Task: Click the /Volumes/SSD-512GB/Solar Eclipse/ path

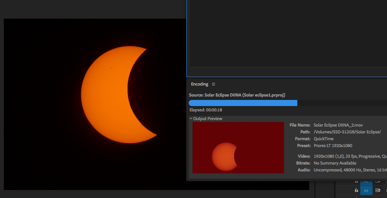Action: click(x=347, y=132)
